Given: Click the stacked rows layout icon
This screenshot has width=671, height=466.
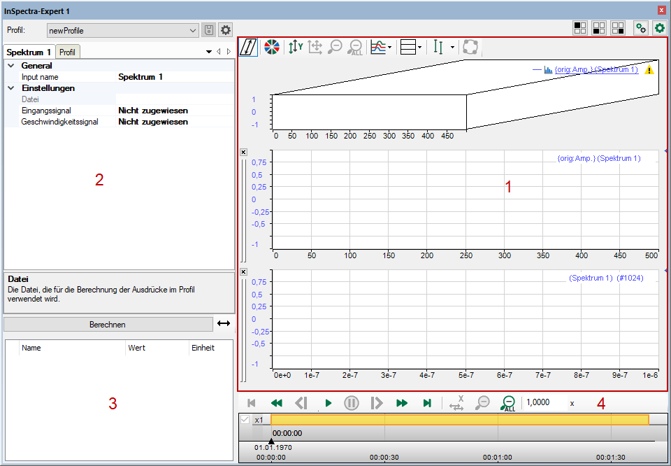Looking at the screenshot, I should click(407, 47).
